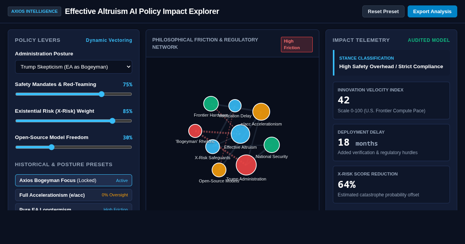
Task: Click the Historical & Posture Presets heading
Action: (x=64, y=164)
